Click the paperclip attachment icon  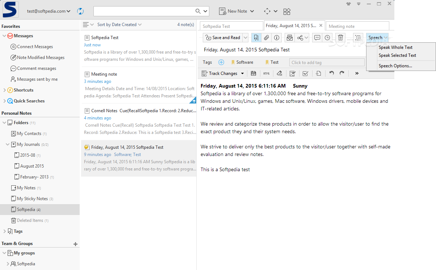[266, 38]
